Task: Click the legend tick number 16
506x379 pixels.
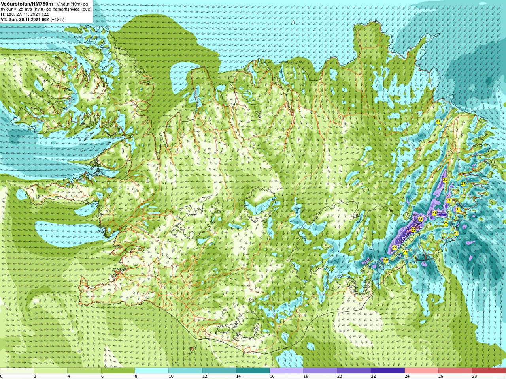Action: pos(272,377)
